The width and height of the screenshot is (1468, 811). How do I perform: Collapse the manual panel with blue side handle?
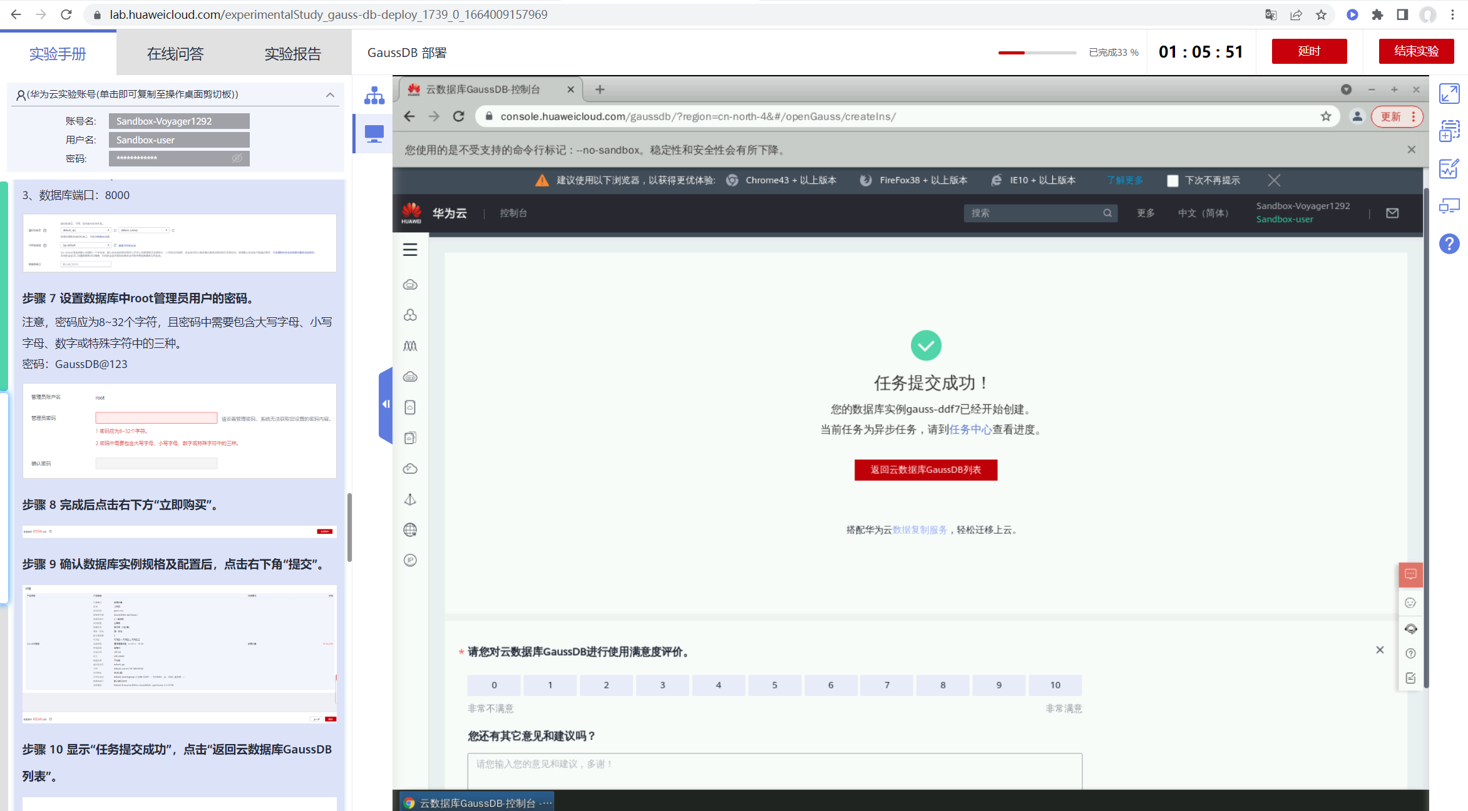pos(386,404)
